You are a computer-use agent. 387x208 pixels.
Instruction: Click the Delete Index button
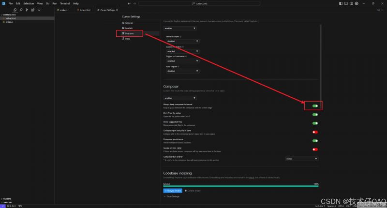193,191
